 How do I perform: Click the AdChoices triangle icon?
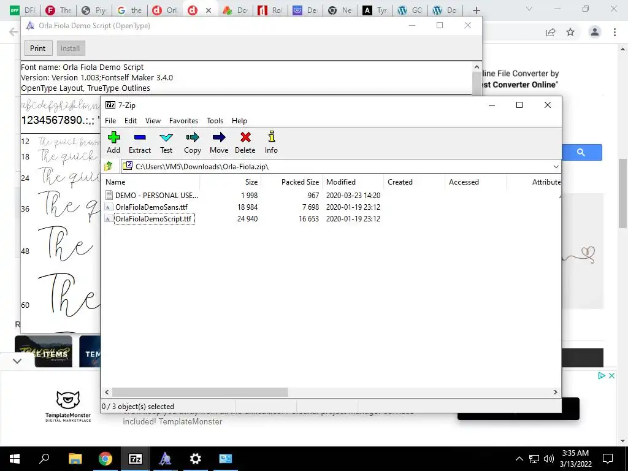[601, 376]
